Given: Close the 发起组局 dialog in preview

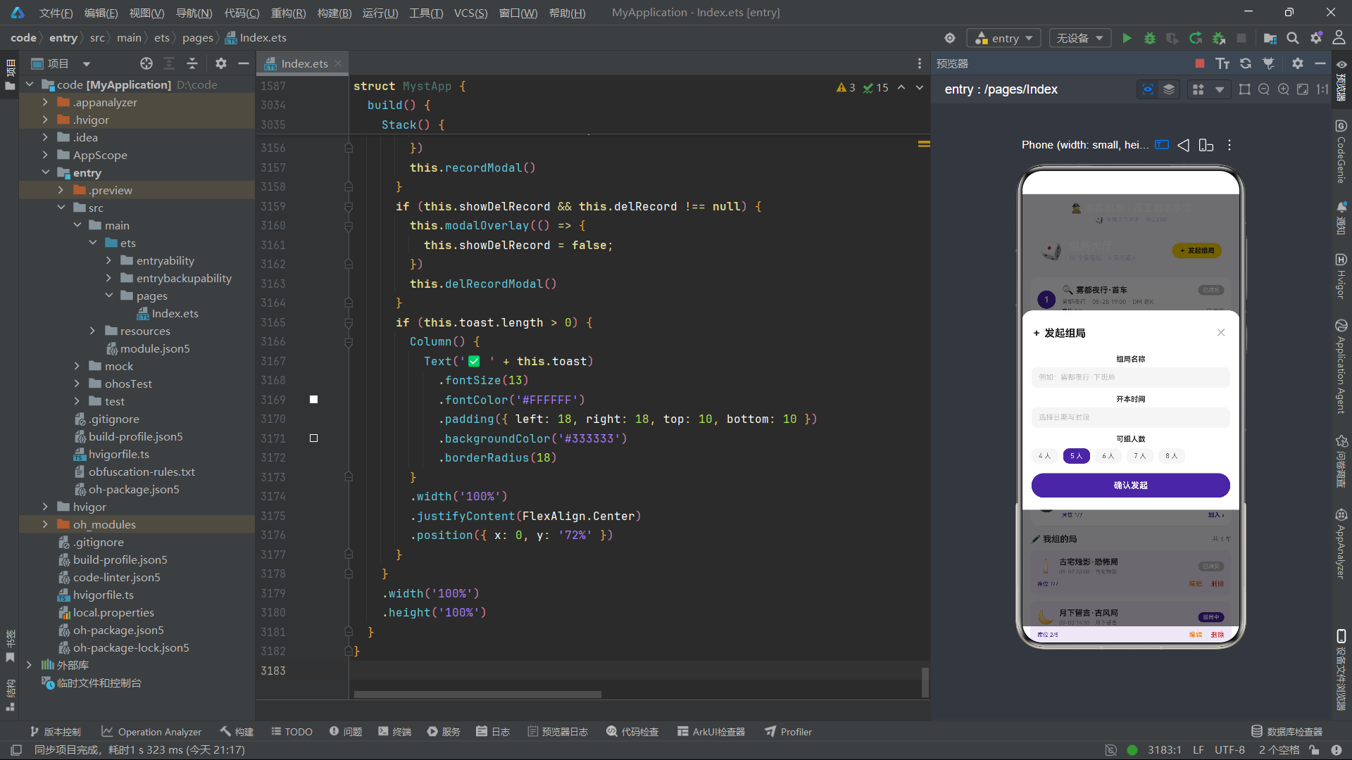Looking at the screenshot, I should 1221,332.
